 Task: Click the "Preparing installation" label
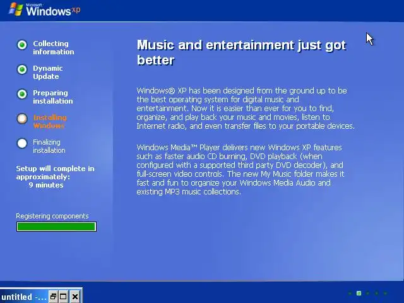[x=53, y=97]
